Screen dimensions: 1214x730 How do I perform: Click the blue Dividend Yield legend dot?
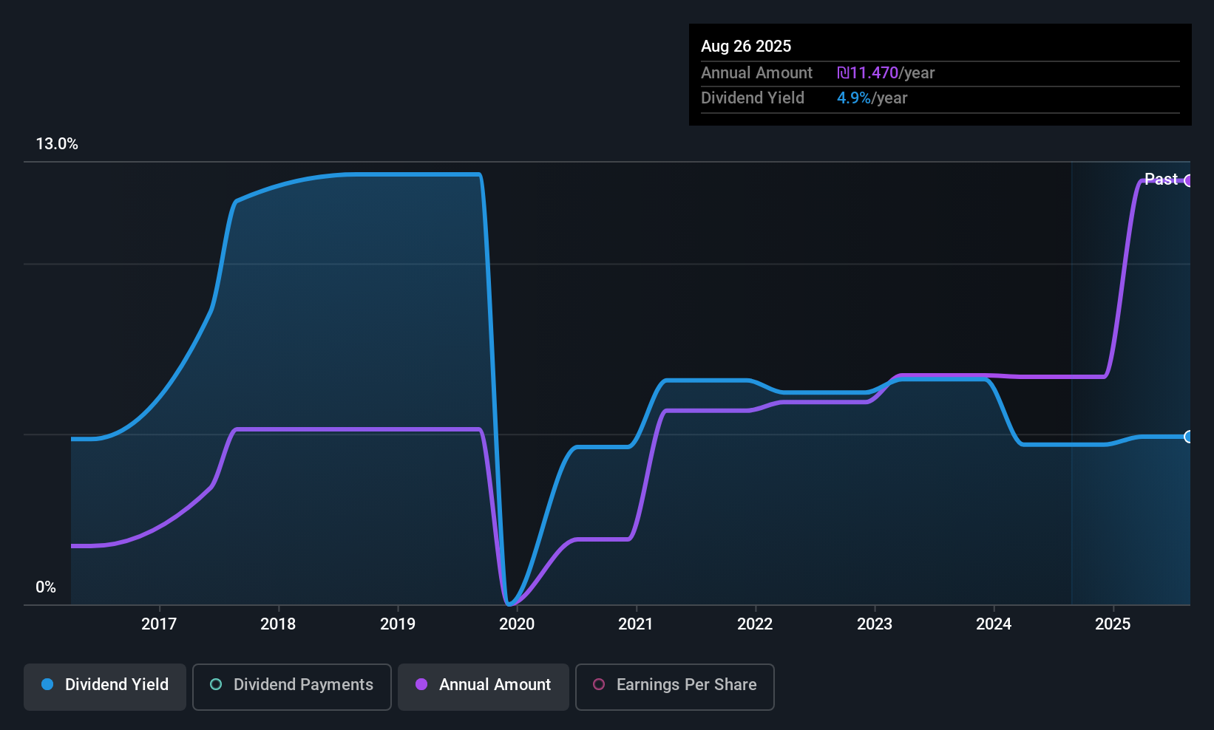click(47, 685)
